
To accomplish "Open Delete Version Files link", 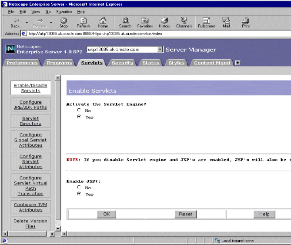I will 30,224.
